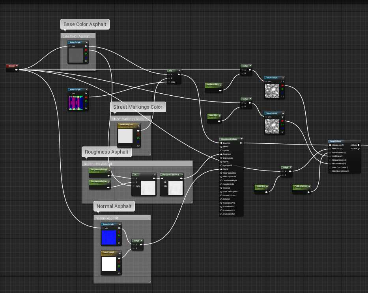Click the Roughness Asphalt comment bubble

point(106,152)
